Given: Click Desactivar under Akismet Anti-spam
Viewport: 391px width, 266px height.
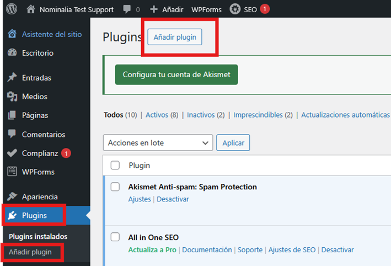Looking at the screenshot, I should (173, 199).
